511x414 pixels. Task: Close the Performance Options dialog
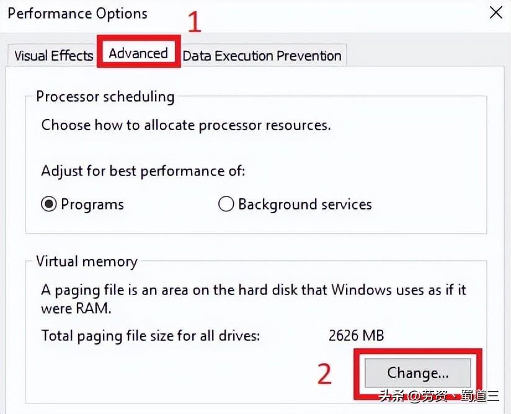(x=495, y=12)
